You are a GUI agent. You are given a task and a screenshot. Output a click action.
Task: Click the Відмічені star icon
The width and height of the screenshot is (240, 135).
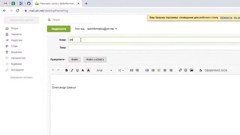click(7, 64)
